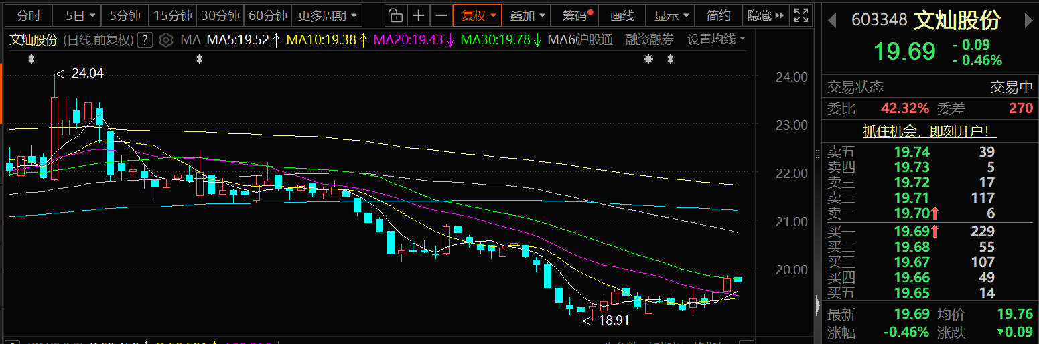Switch to 分时 intraday tab
Screen dimensions: 1039x344
tap(28, 15)
